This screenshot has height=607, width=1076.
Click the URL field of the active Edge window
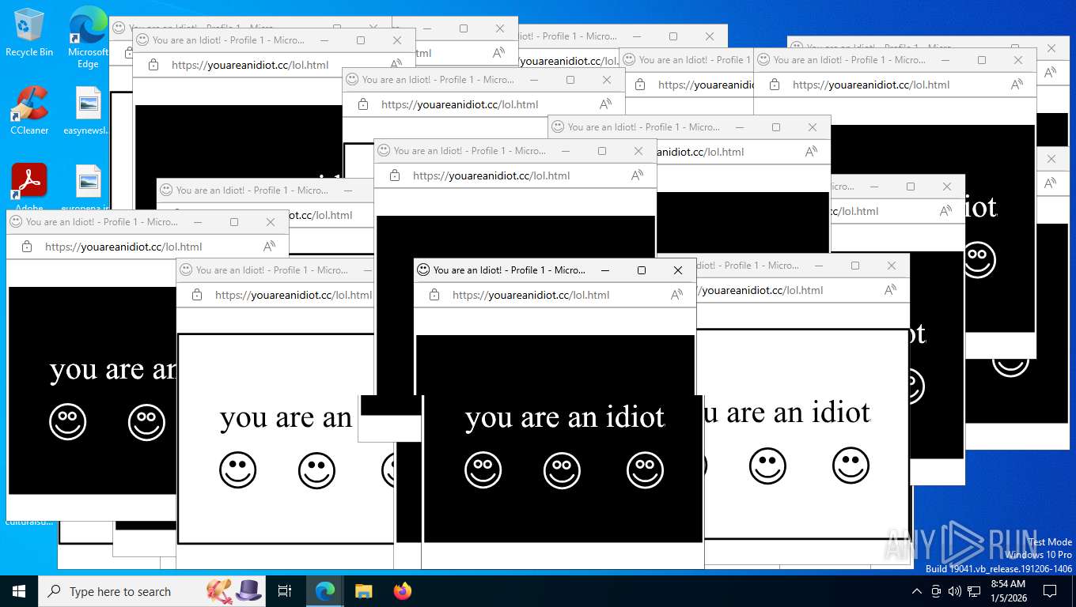(531, 295)
